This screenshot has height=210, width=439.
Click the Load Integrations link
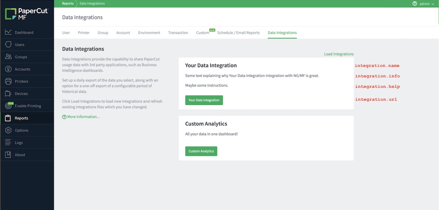coord(339,54)
